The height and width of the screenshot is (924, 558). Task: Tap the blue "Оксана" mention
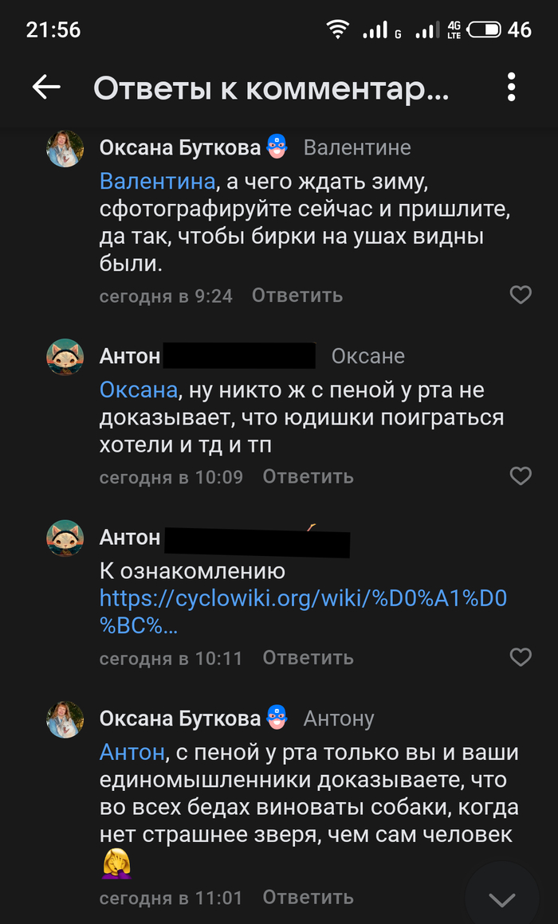(137, 390)
